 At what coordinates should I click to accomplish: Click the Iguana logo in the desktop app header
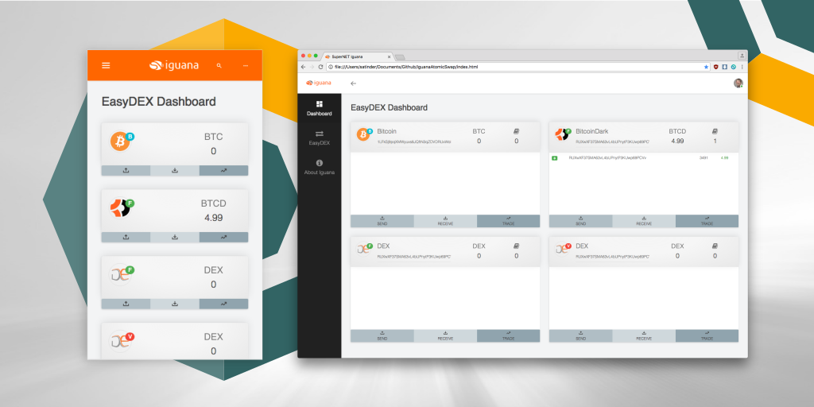318,83
